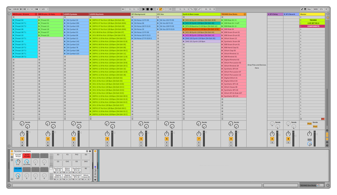Fold the 909 Drums : Hi-Hats group
The image size is (337, 195).
tap(62, 14)
